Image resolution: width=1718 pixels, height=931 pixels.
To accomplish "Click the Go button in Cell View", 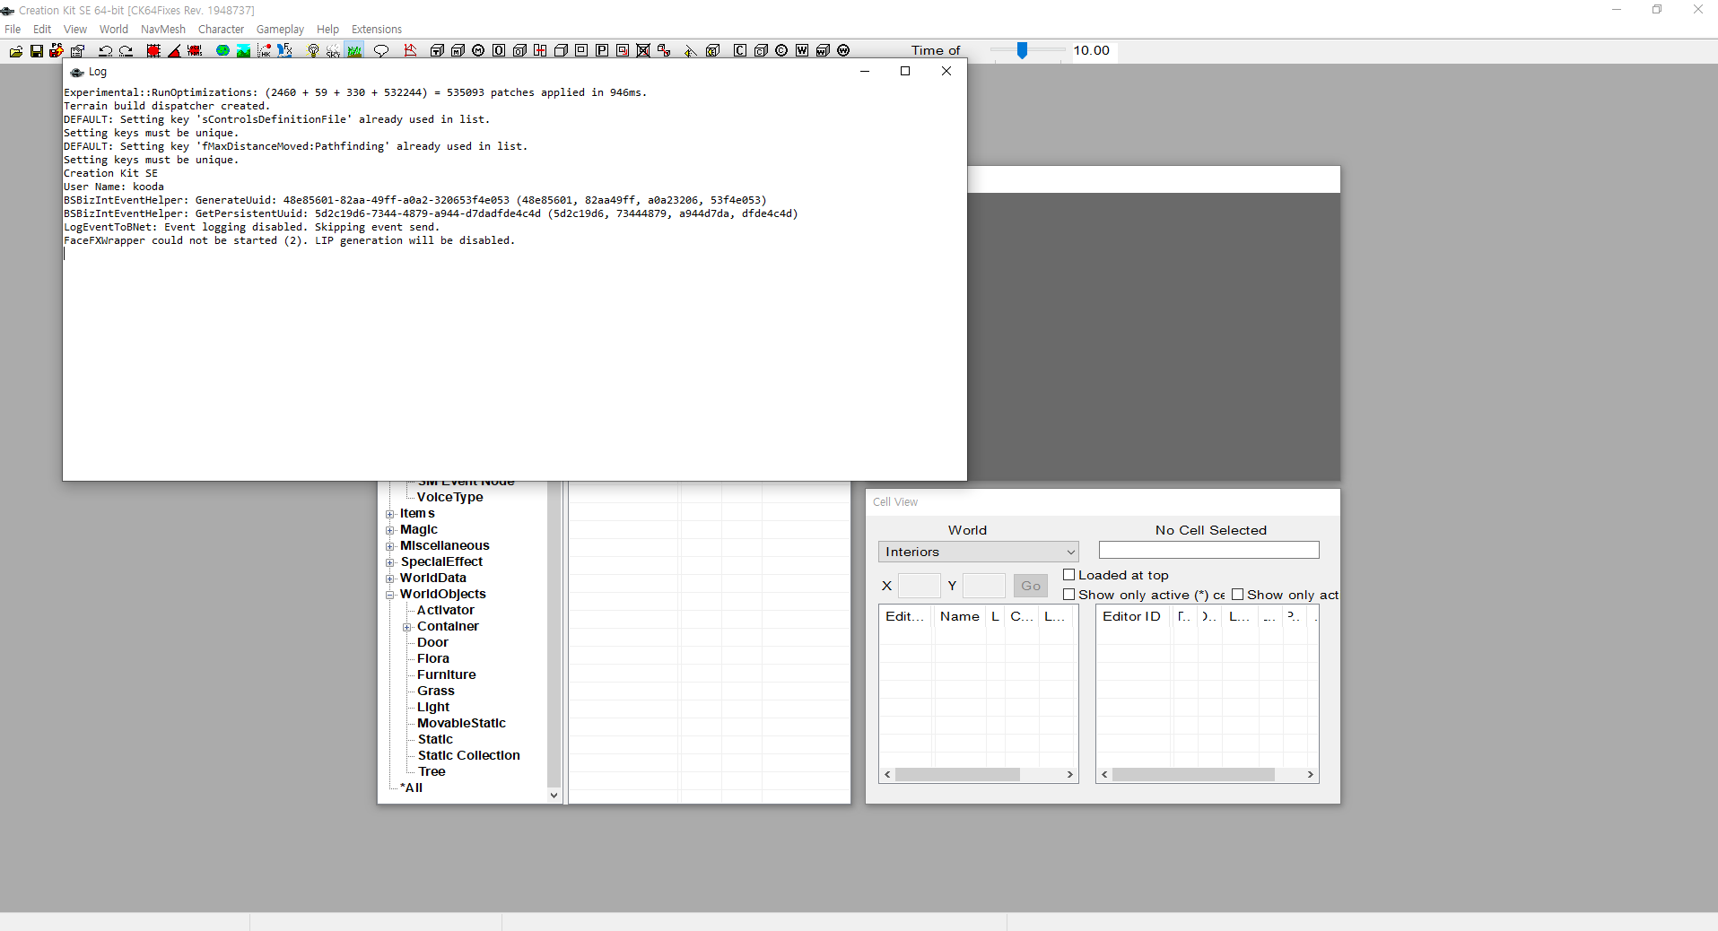I will [x=1031, y=586].
